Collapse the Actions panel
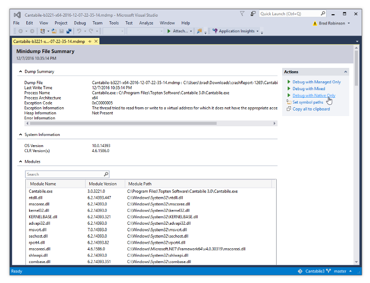Viewport: 370px width, 283px height. 345,72
